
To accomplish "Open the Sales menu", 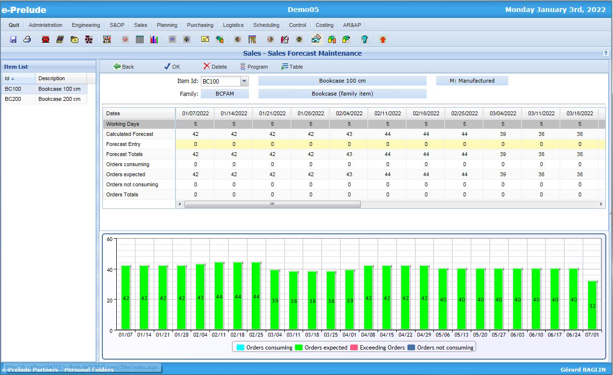I will pyautogui.click(x=140, y=25).
